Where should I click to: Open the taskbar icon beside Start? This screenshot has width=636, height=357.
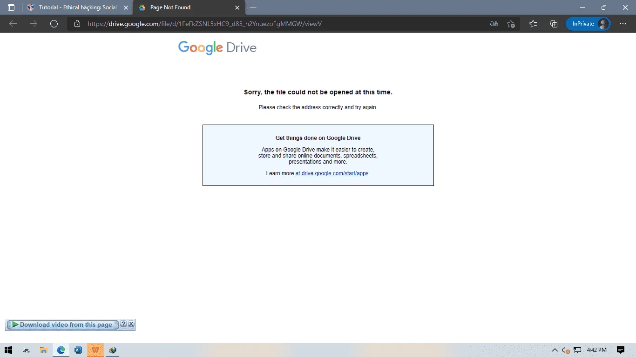[x=27, y=350]
